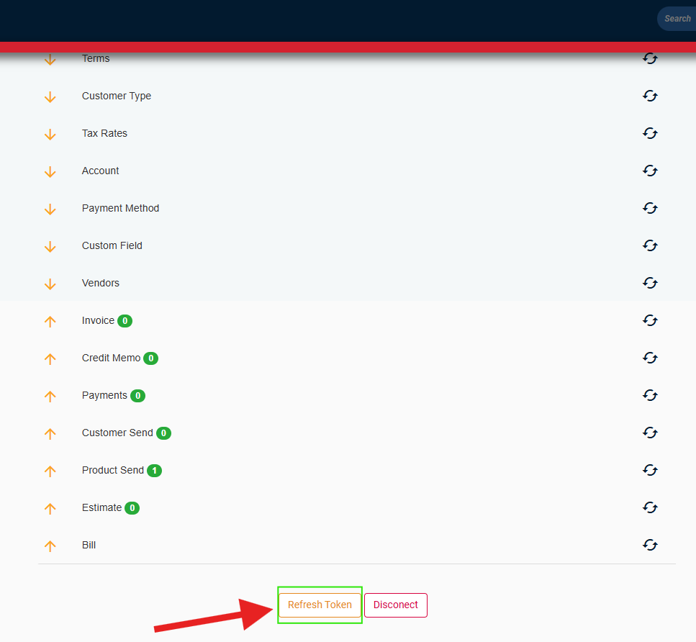Refresh the Bill data
Viewport: 696px width, 642px height.
[x=650, y=545]
